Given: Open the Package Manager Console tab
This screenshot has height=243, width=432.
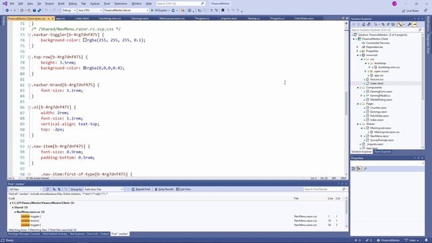Looking at the screenshot, I should tap(24, 234).
